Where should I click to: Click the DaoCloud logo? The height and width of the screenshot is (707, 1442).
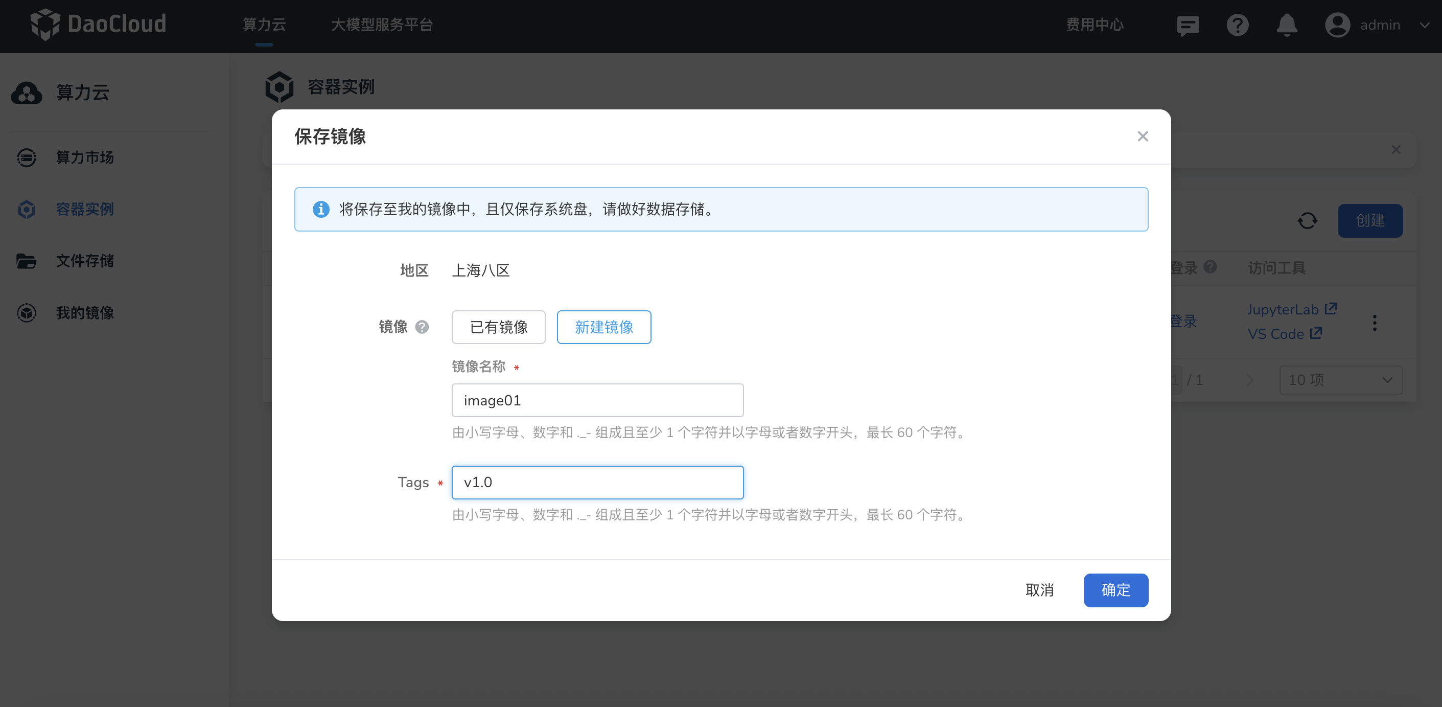99,25
